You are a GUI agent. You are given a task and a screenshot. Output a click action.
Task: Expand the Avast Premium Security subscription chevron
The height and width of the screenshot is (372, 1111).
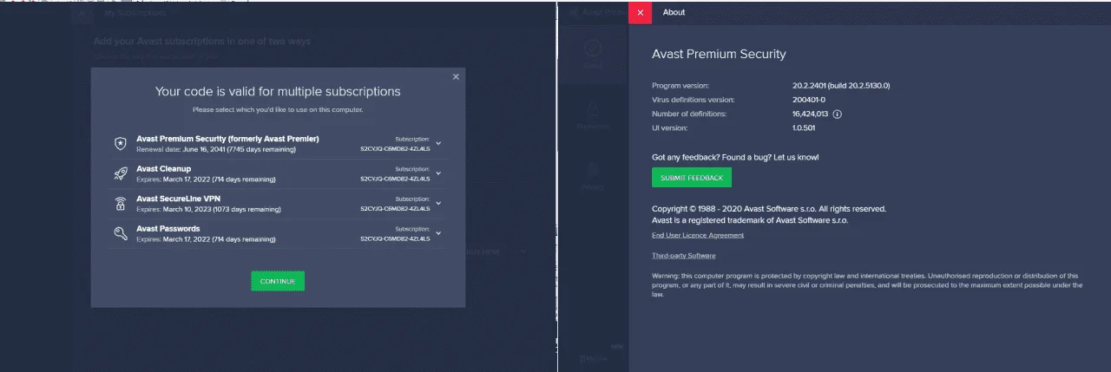point(438,143)
